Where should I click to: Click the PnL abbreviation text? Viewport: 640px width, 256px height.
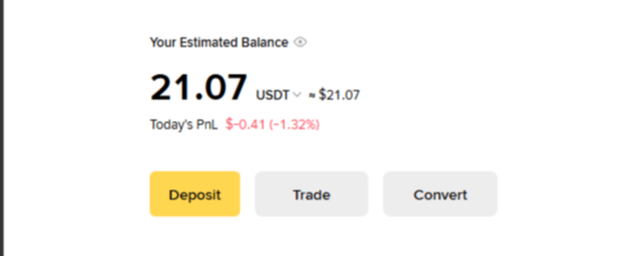(207, 124)
